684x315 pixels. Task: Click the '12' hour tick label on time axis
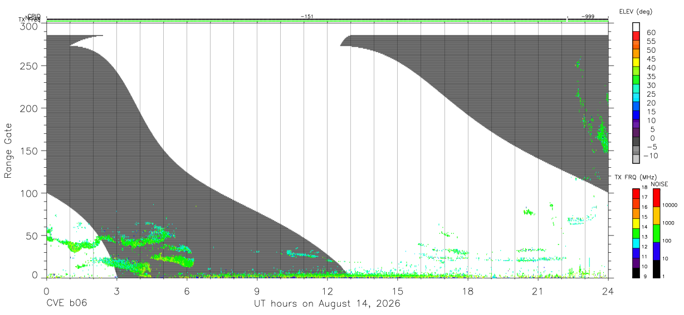point(327,291)
